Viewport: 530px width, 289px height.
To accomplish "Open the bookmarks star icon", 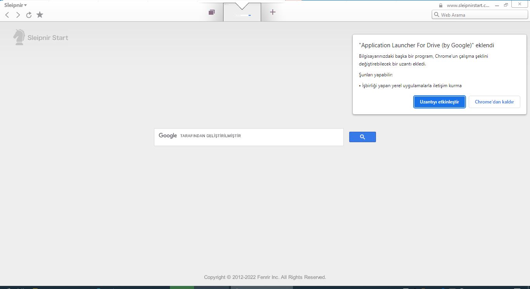I will pyautogui.click(x=40, y=15).
